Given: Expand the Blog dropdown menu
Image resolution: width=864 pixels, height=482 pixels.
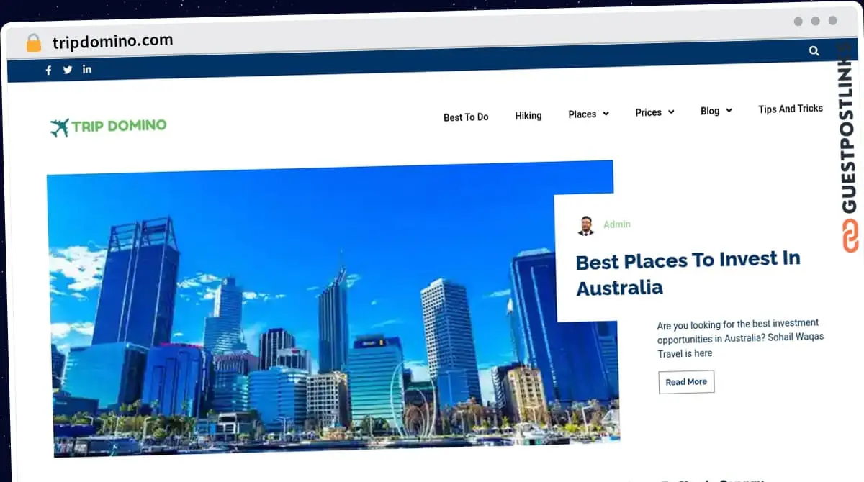Looking at the screenshot, I should 716,111.
